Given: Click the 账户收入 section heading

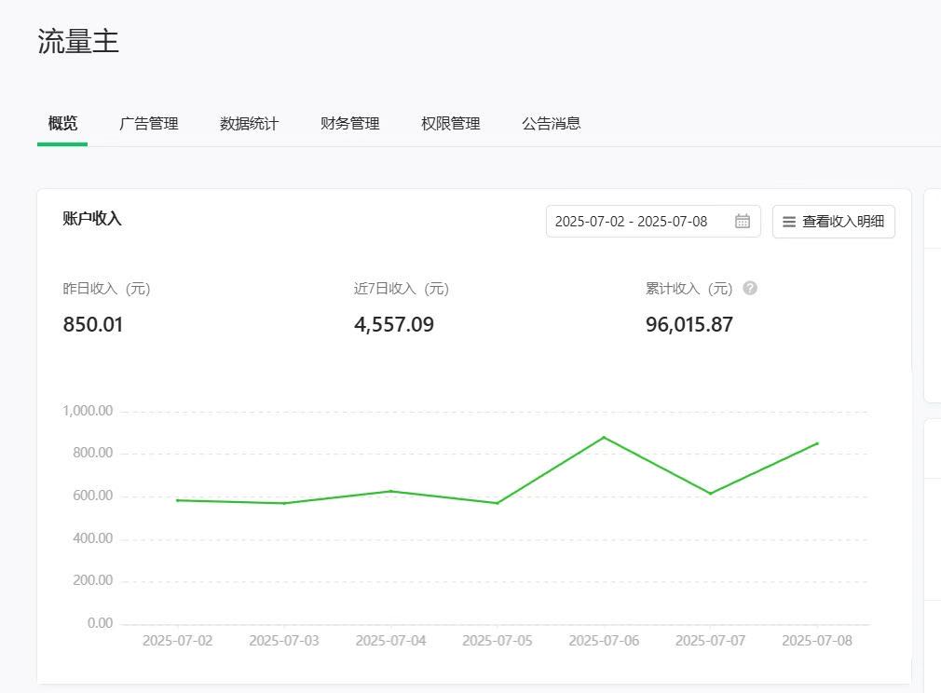Looking at the screenshot, I should click(x=92, y=218).
